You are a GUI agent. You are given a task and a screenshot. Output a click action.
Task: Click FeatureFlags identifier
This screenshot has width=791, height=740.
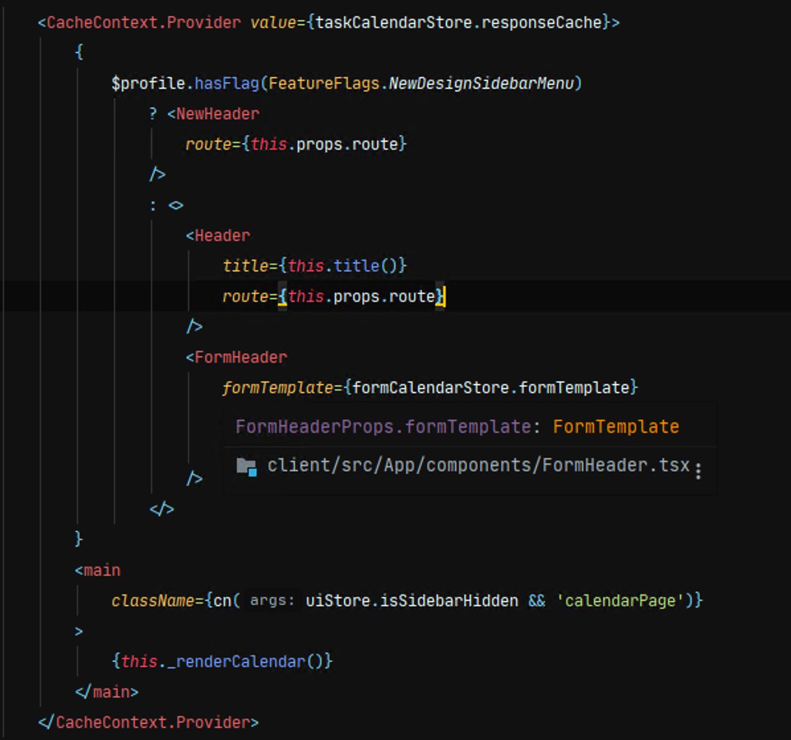coord(324,83)
